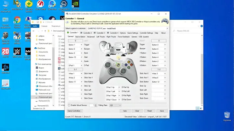Launch World of Tanks Blitz shortcut
Viewport: 234px width, 131px height.
[x=6, y=36]
